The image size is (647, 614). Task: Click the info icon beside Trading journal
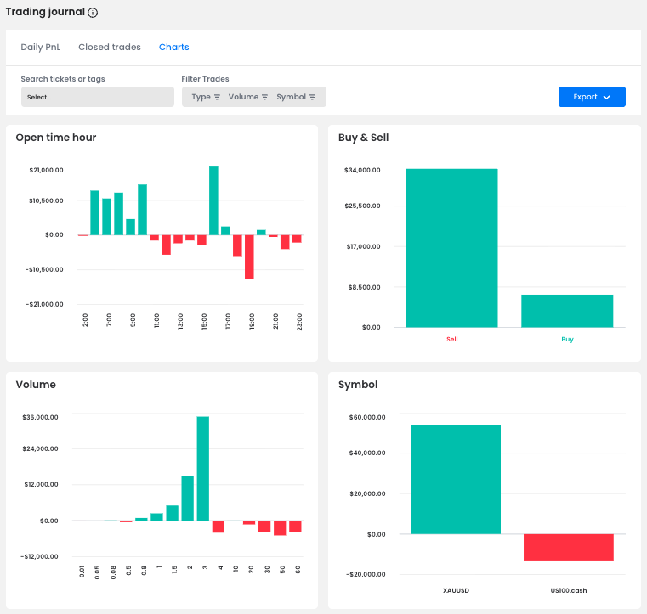93,13
